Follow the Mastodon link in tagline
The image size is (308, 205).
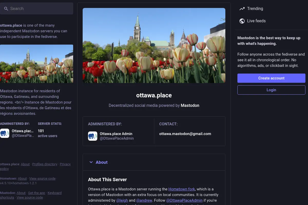click(x=190, y=105)
